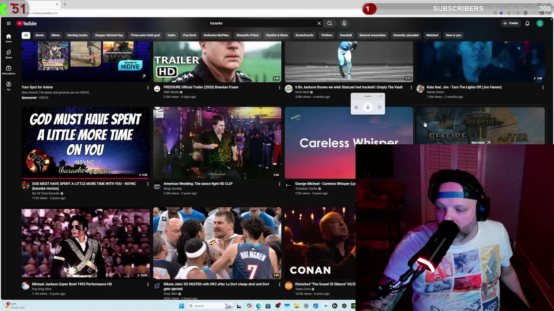The height and width of the screenshot is (311, 554).
Task: Click the YouTube search input field
Action: (x=262, y=23)
